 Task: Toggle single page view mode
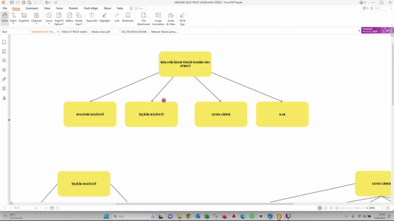pyautogui.click(x=320, y=208)
